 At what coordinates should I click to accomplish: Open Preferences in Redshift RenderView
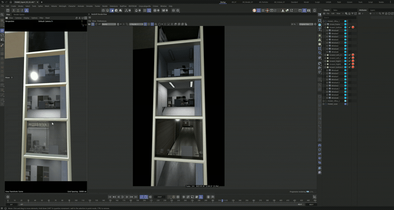click(x=102, y=21)
